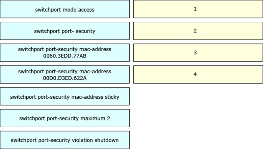Screen dimensions: 263x149
Task: Choose the mac-address 00D0.D3ED.622A command box
Action: (65, 74)
